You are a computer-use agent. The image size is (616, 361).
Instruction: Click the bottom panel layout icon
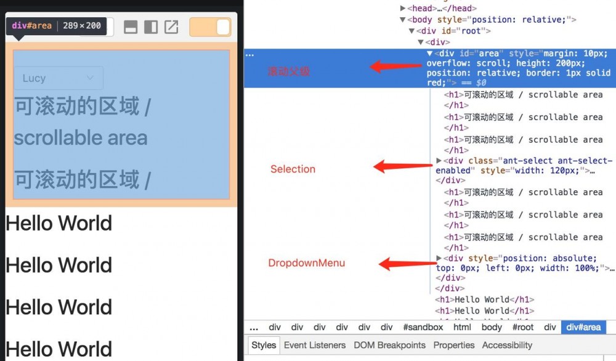[131, 27]
